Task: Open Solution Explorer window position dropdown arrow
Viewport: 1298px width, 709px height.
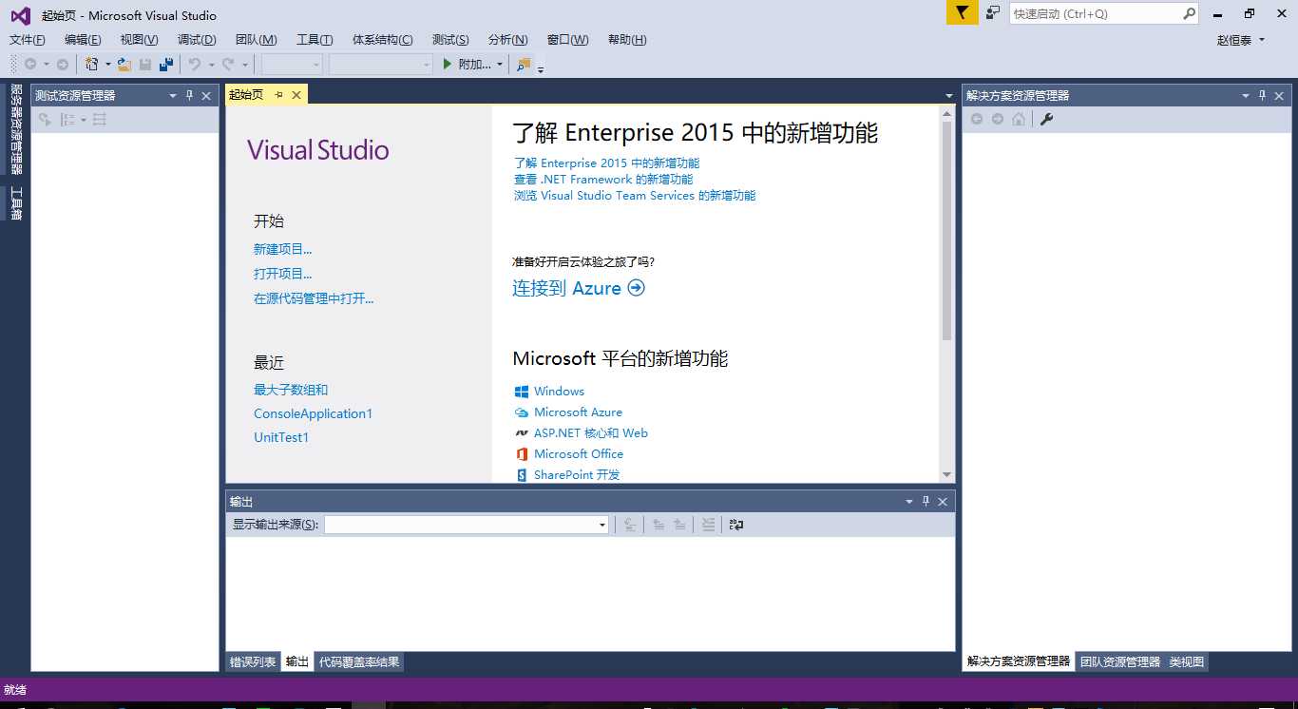Action: click(1246, 95)
